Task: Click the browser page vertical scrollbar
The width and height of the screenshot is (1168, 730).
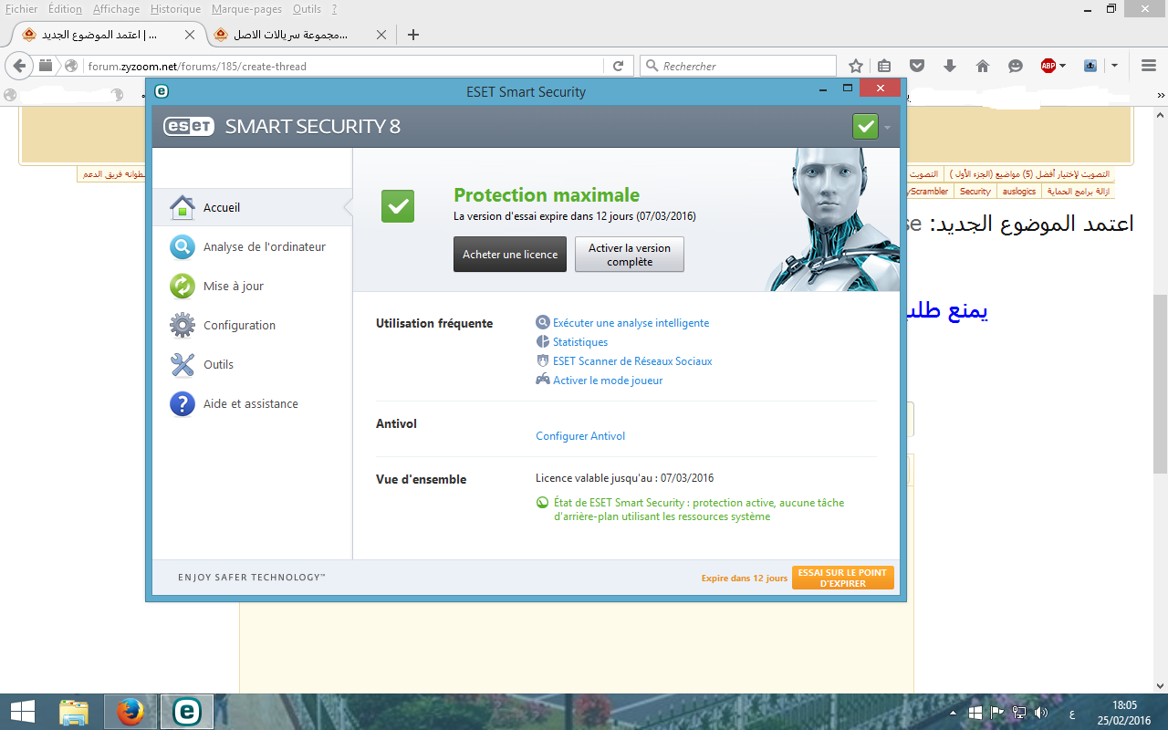Action: point(1160,385)
